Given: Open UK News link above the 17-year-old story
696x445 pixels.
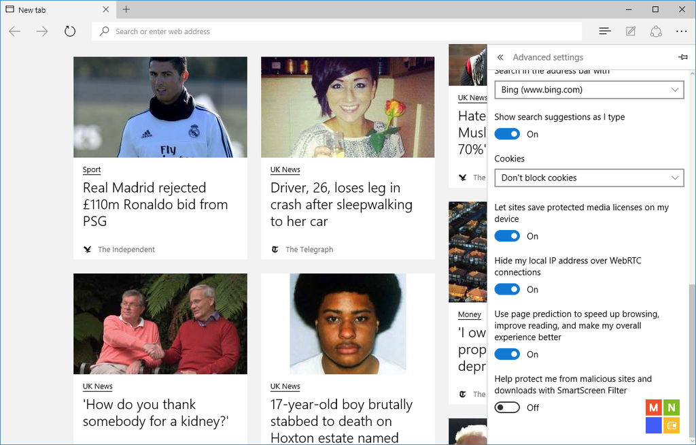Looking at the screenshot, I should tap(285, 386).
